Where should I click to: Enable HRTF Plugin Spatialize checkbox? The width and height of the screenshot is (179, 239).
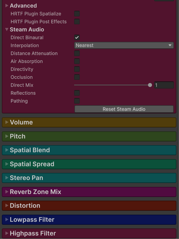coord(77,14)
